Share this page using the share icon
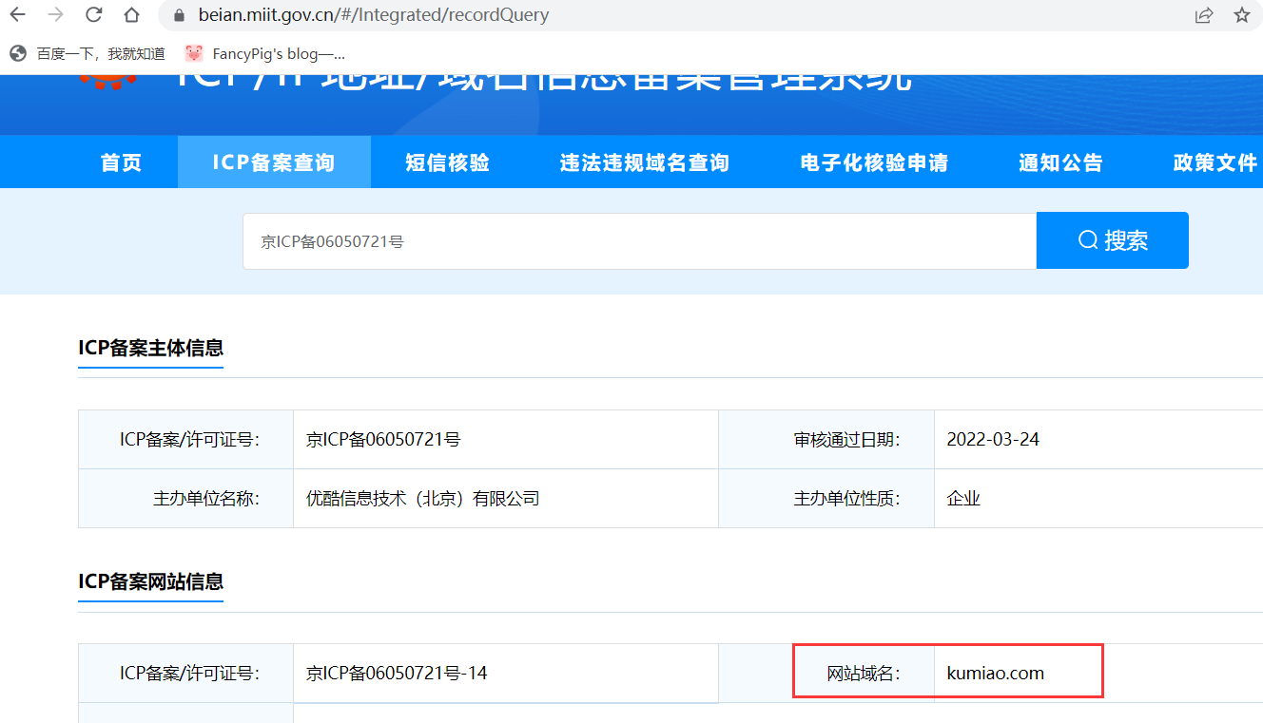This screenshot has height=723, width=1263. [x=1204, y=15]
